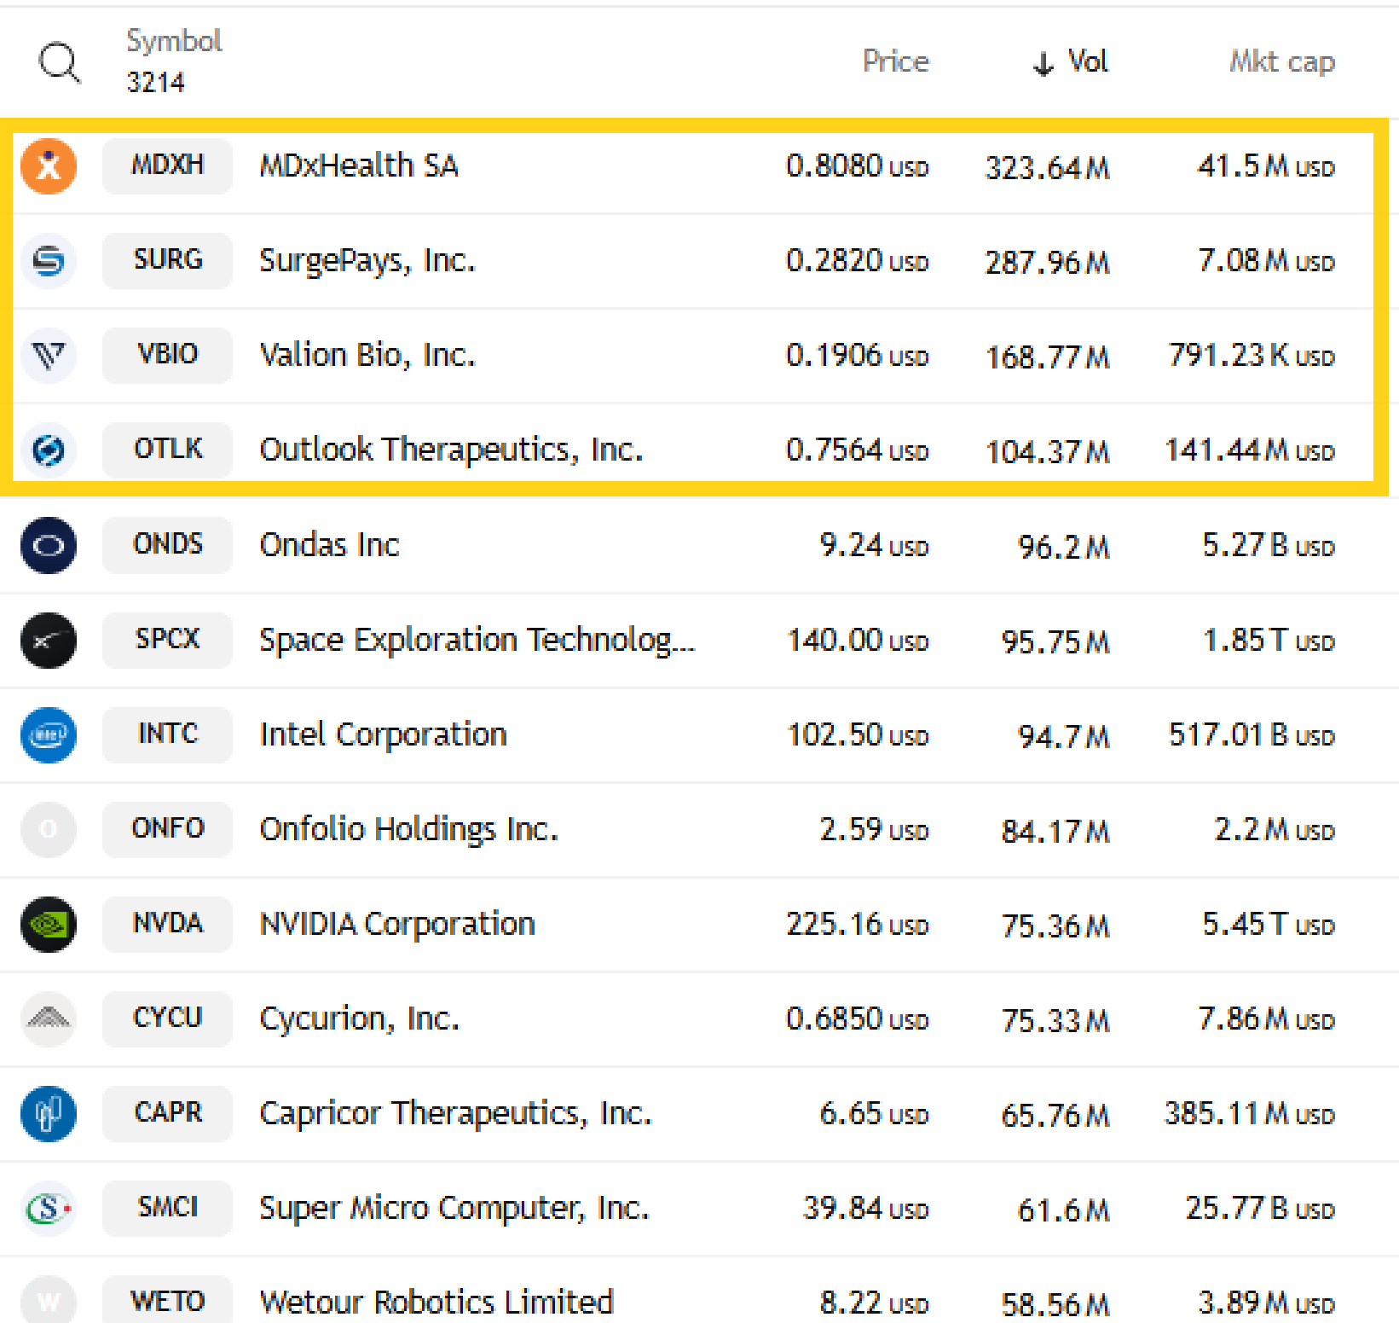Click the Intel logo icon
This screenshot has height=1323, width=1399.
(49, 734)
